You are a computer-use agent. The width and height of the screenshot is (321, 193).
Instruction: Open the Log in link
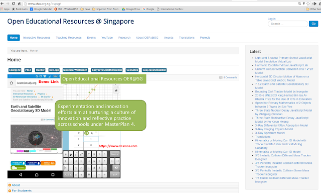[x=271, y=19]
